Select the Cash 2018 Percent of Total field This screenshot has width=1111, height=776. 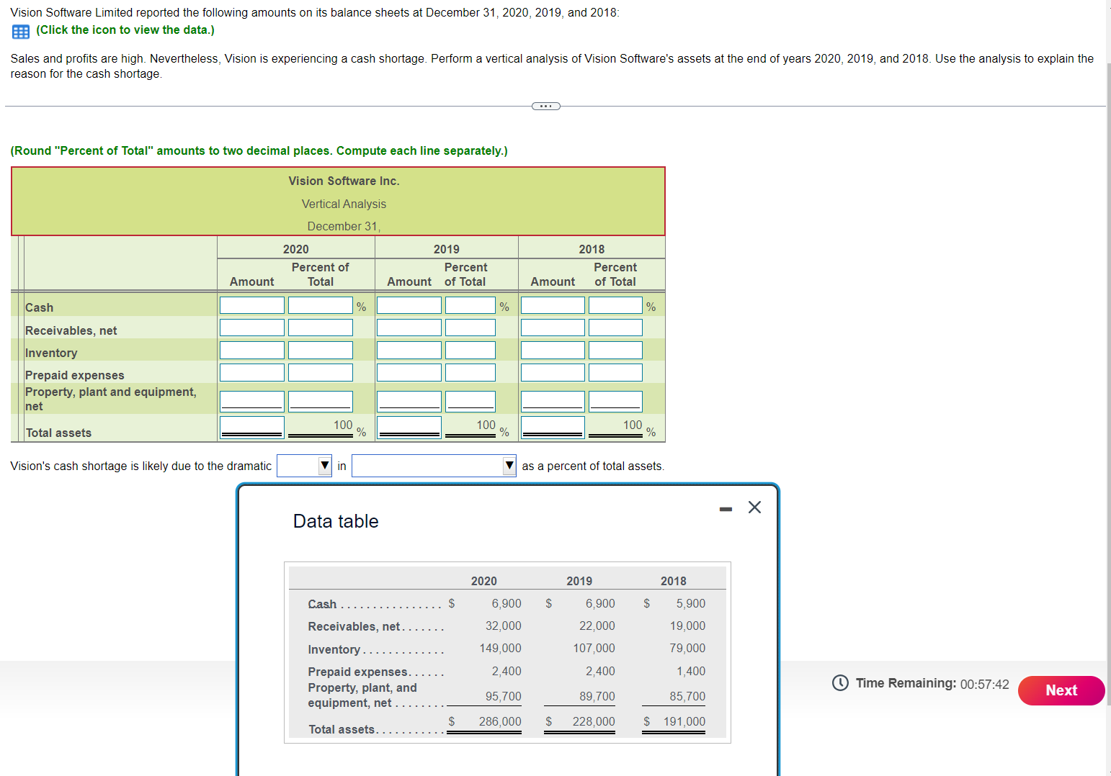pos(615,305)
